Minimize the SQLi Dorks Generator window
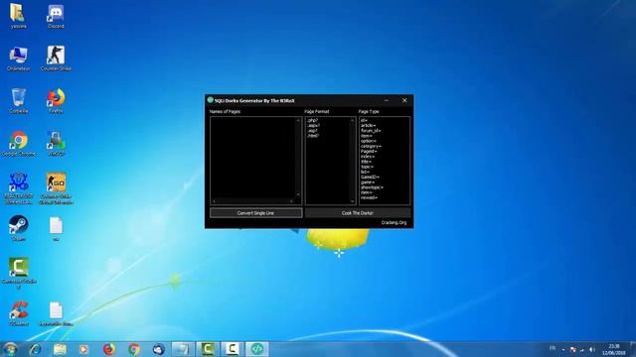This screenshot has height=357, width=636. tap(387, 100)
